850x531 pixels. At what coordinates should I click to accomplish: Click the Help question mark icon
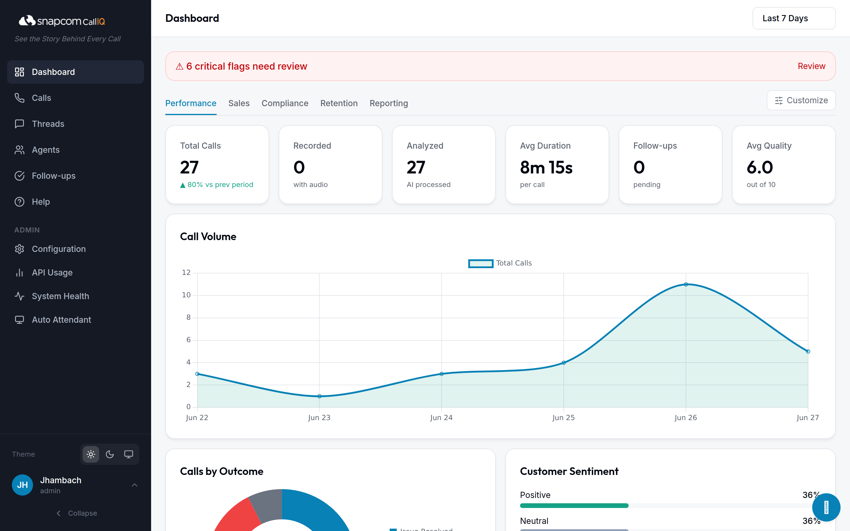pos(19,202)
